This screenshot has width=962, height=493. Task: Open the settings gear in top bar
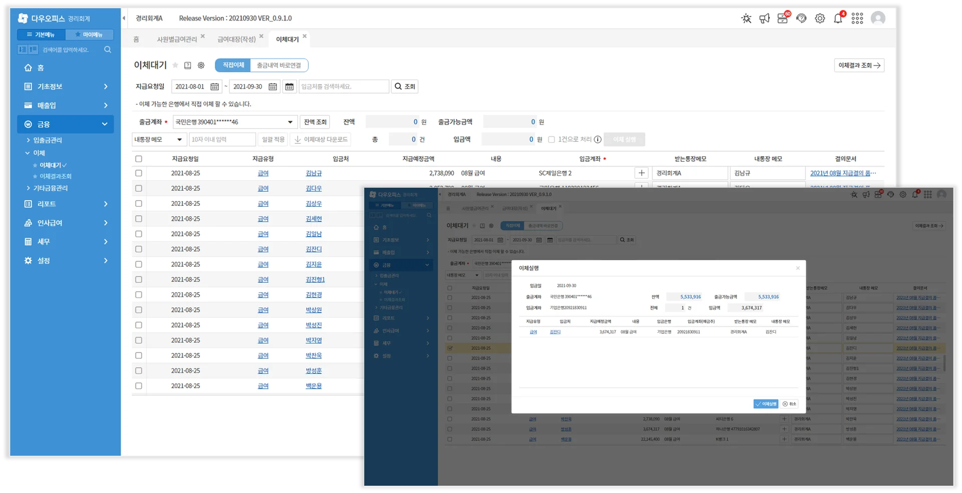click(820, 19)
